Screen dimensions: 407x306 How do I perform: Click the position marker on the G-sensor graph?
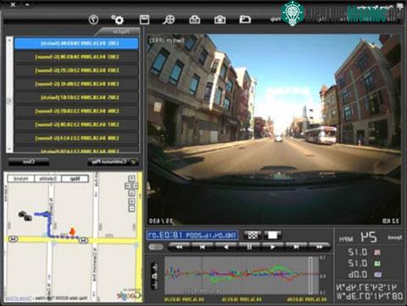pos(310,275)
